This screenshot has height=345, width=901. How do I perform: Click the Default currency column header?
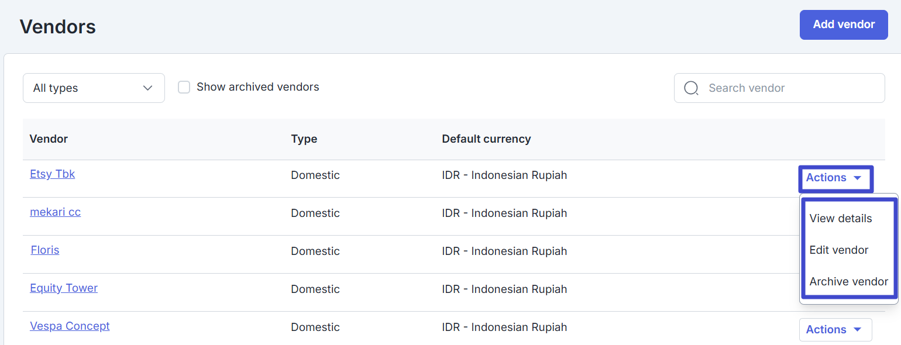pyautogui.click(x=486, y=139)
